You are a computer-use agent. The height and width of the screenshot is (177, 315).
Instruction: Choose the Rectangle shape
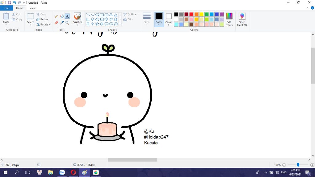click(102, 15)
